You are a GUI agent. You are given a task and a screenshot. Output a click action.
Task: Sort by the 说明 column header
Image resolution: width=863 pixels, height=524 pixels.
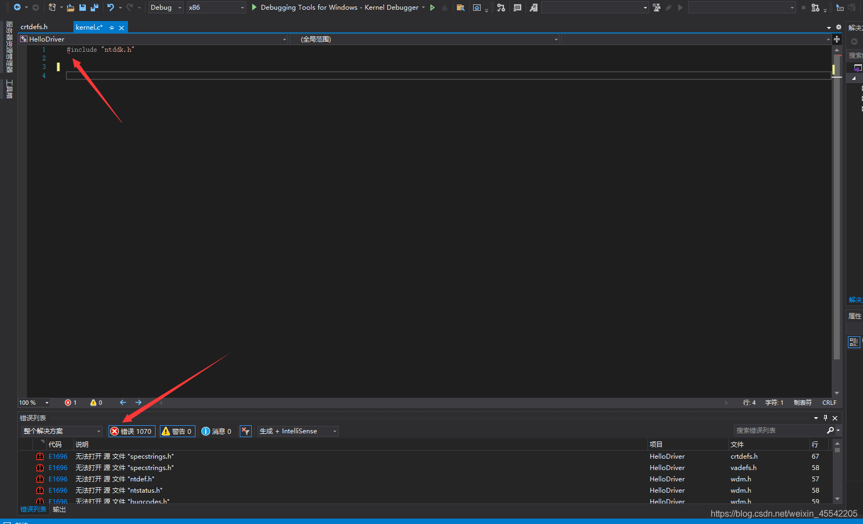point(360,445)
